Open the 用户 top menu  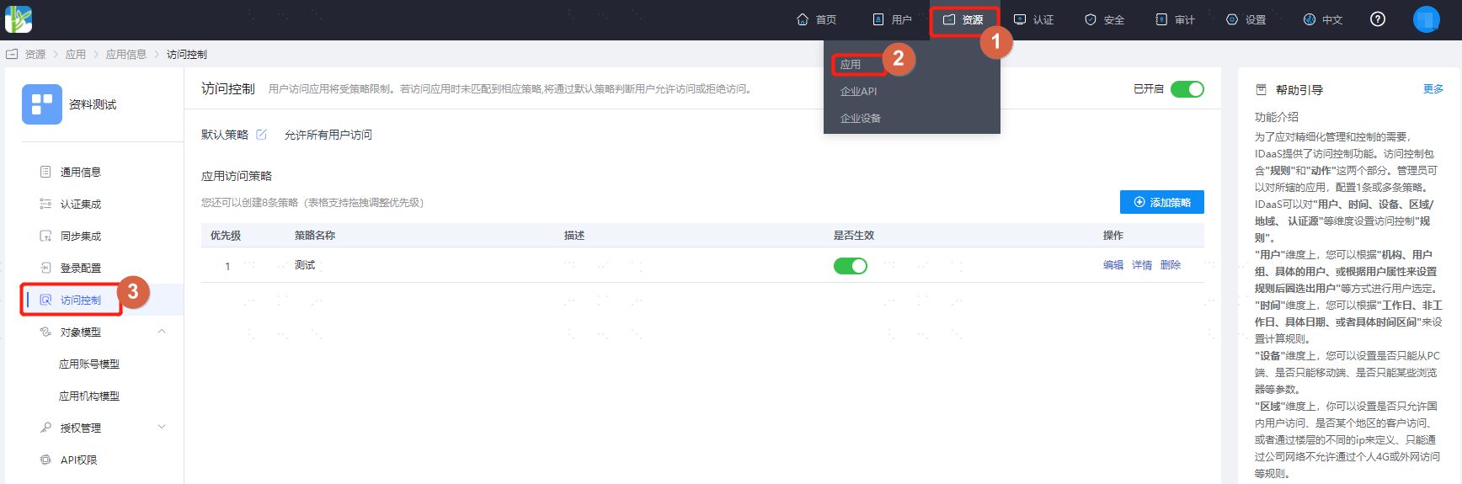tap(893, 19)
